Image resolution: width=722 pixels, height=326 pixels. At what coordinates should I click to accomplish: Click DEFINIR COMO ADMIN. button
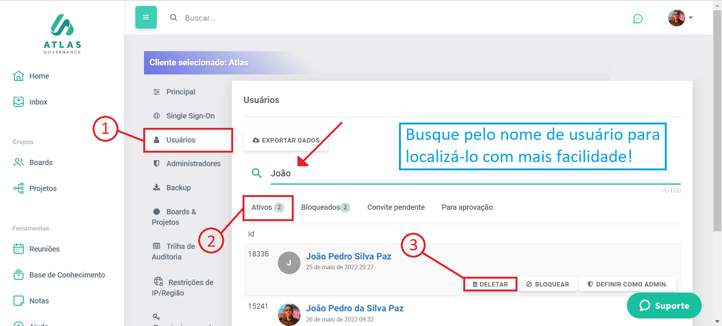click(x=627, y=284)
